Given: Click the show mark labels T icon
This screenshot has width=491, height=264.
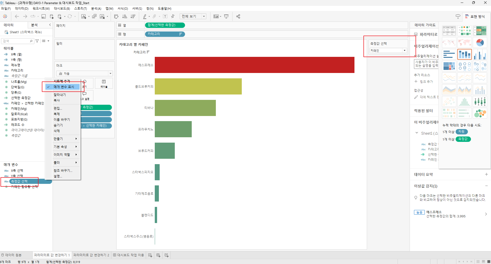Looking at the screenshot, I should click(165, 16).
